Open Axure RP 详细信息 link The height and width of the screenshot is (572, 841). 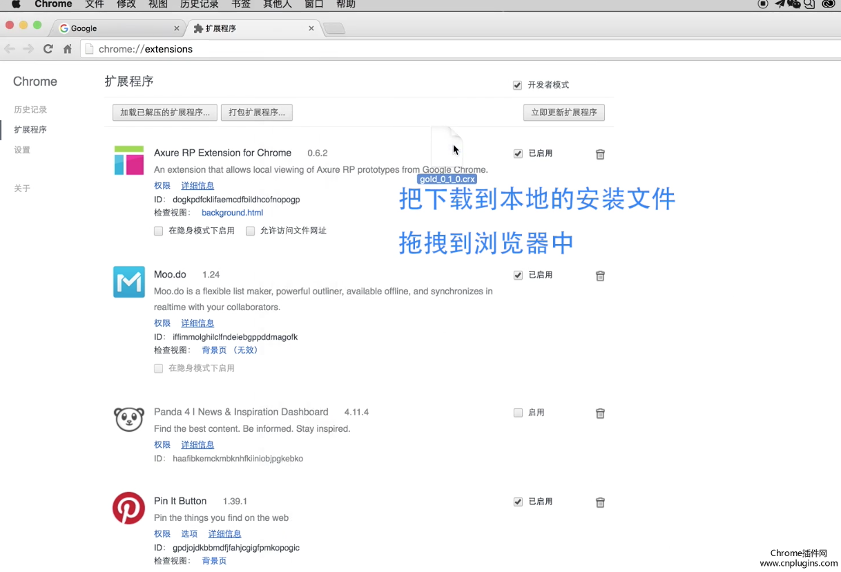(x=197, y=186)
